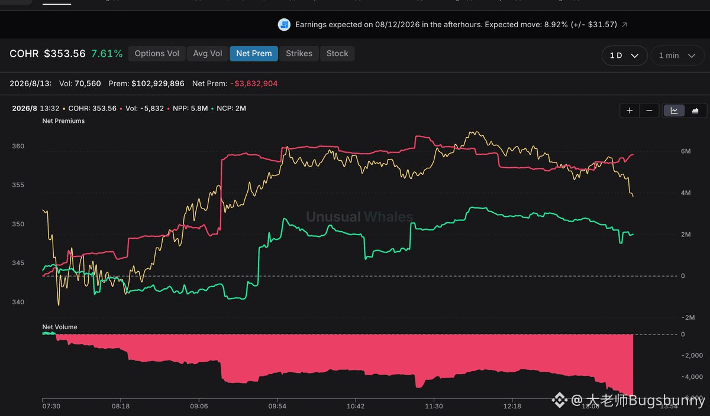
Task: Click the $353.56 price value
Action: 64,54
